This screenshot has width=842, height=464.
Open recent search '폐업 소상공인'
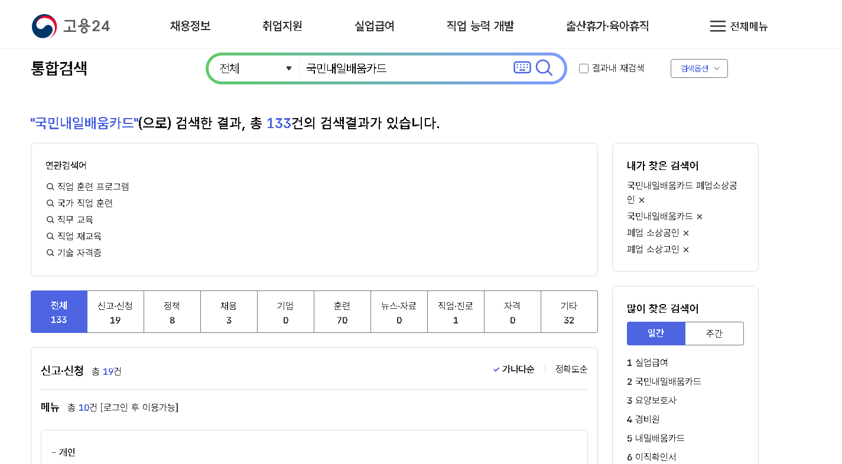[653, 233]
